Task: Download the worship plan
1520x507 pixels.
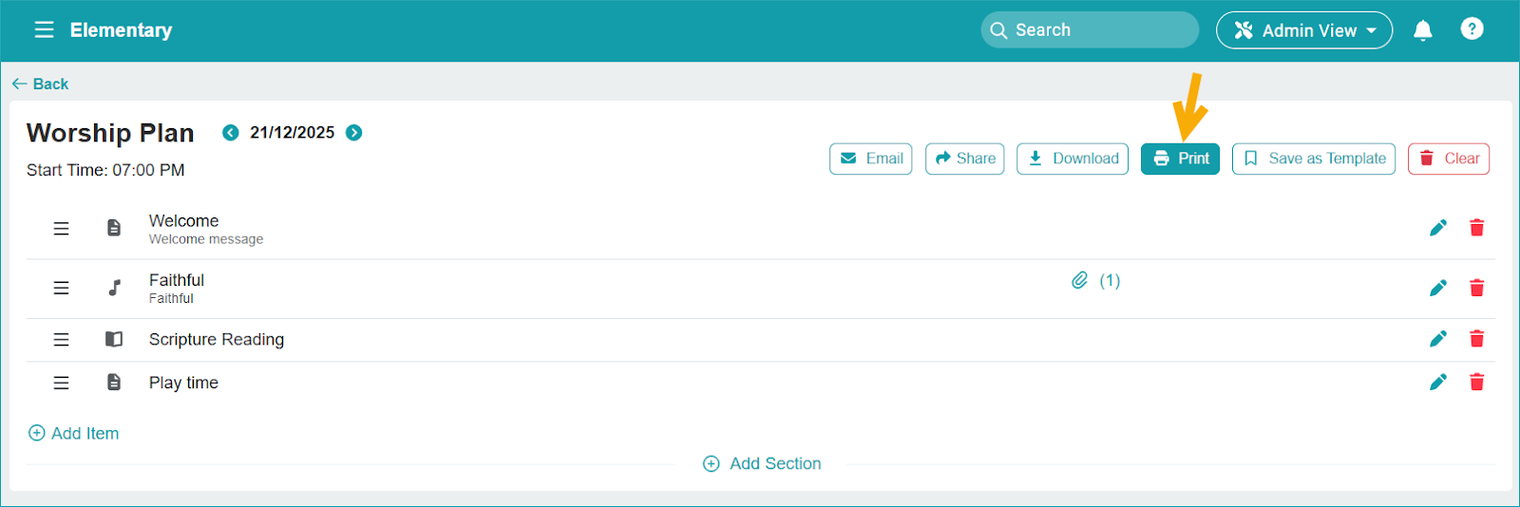Action: pyautogui.click(x=1073, y=159)
